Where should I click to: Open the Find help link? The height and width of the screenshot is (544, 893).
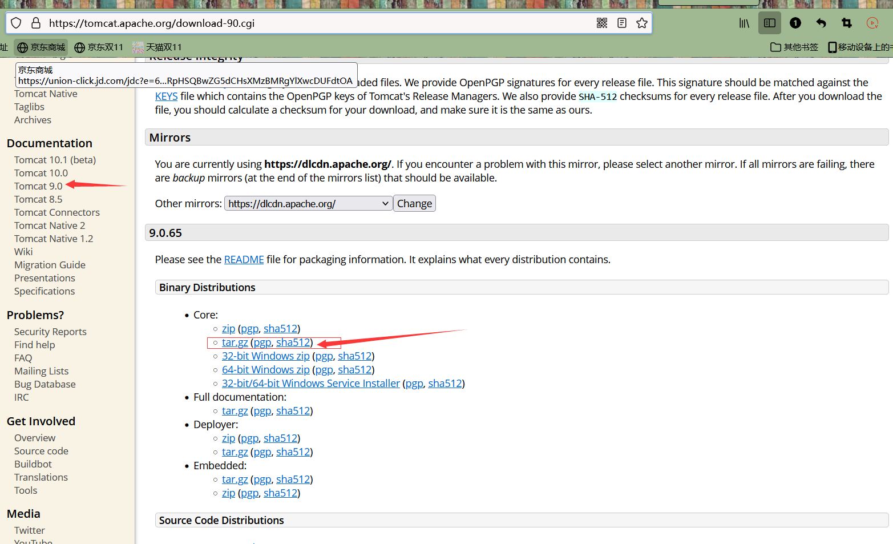(35, 345)
